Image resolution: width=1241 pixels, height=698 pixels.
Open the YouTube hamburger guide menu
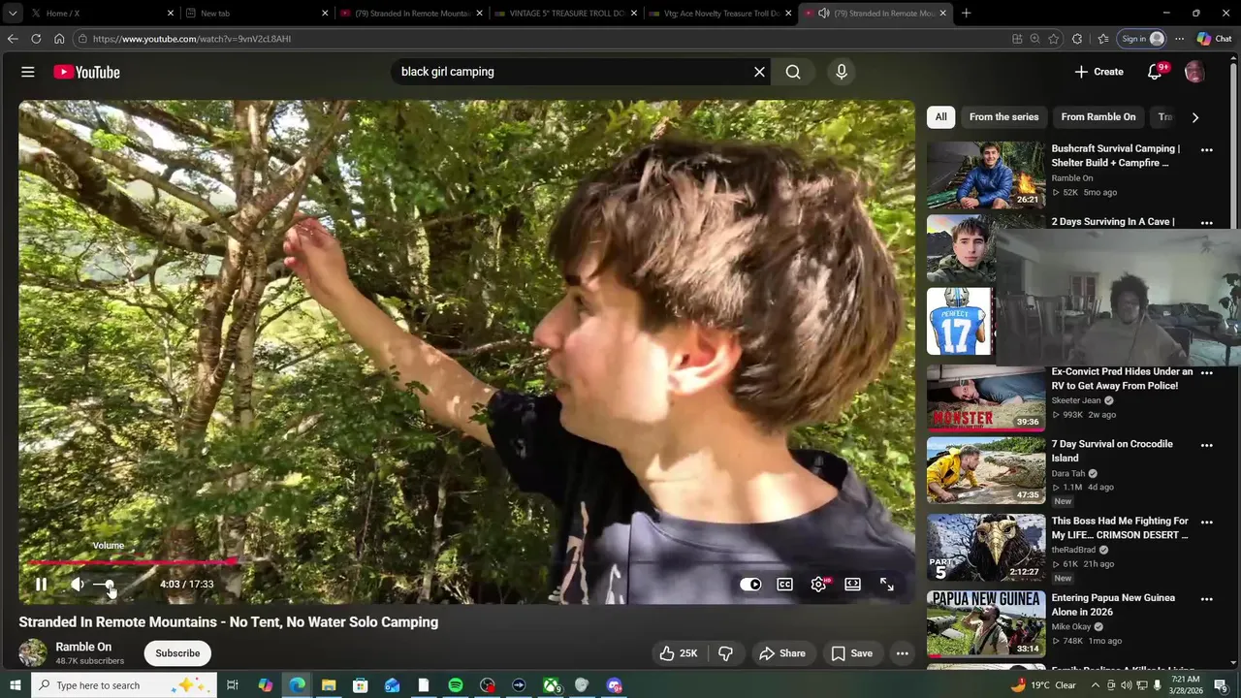28,72
